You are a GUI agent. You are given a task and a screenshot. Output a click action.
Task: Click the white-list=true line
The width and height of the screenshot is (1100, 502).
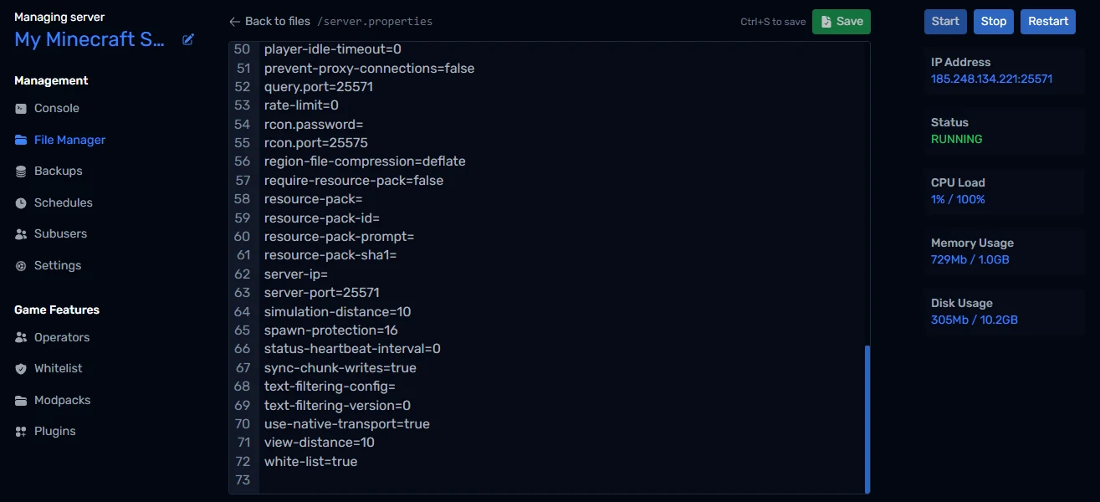[311, 462]
